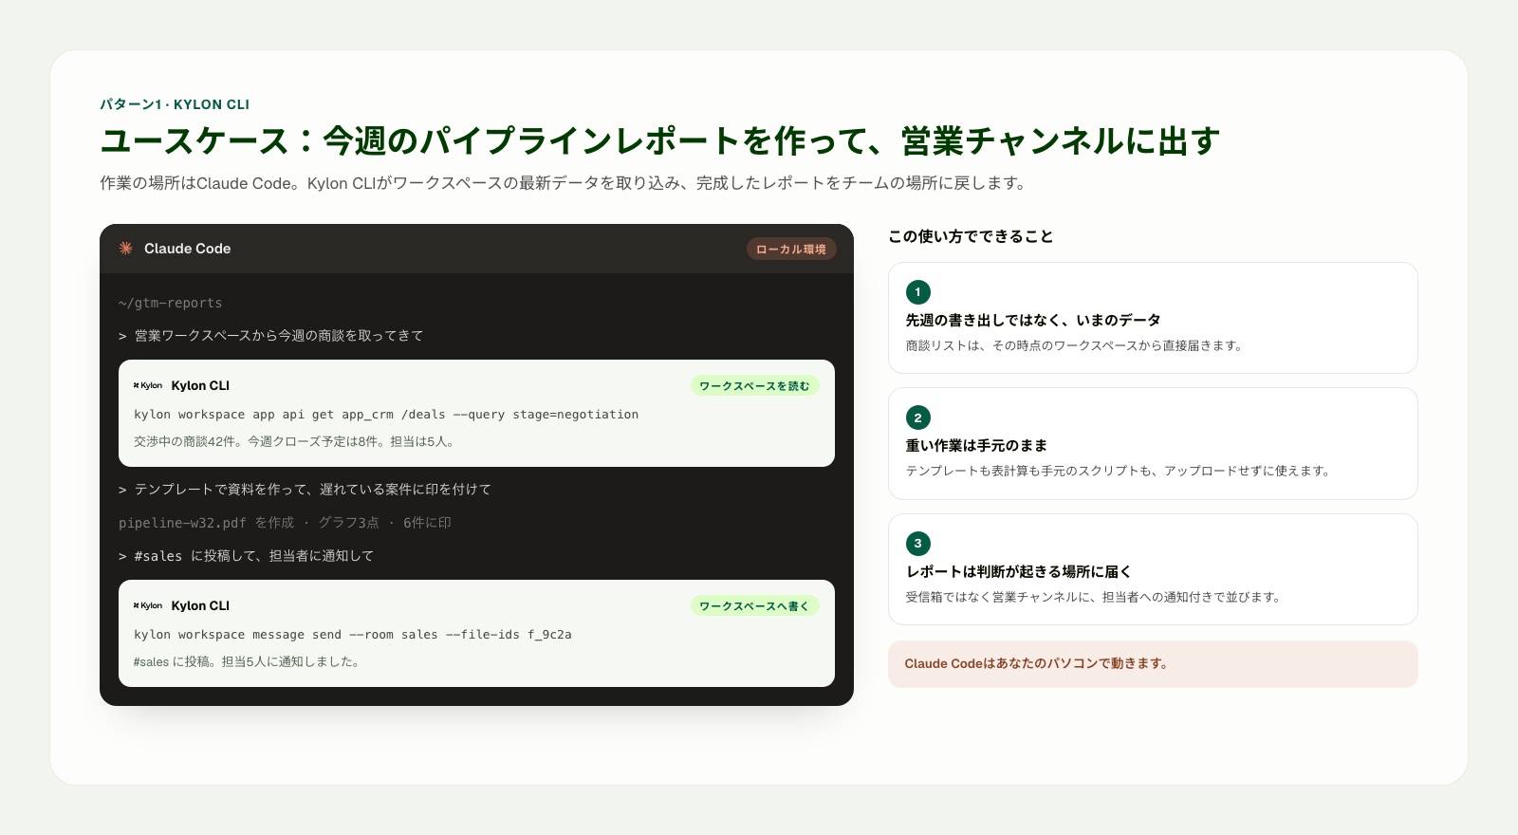Click the Kylon logo in the second CLI card

[x=148, y=606]
